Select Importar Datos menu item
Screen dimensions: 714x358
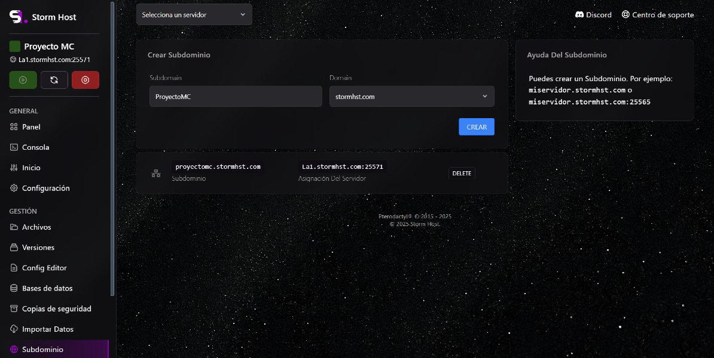pos(48,329)
